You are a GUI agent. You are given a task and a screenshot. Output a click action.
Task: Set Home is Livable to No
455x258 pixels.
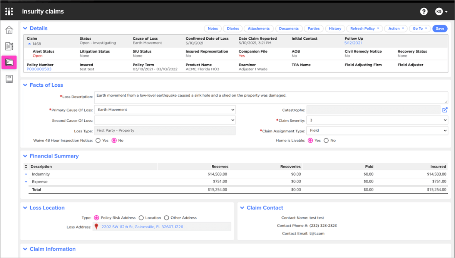click(326, 141)
